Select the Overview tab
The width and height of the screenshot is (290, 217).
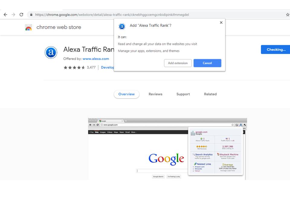point(127,94)
